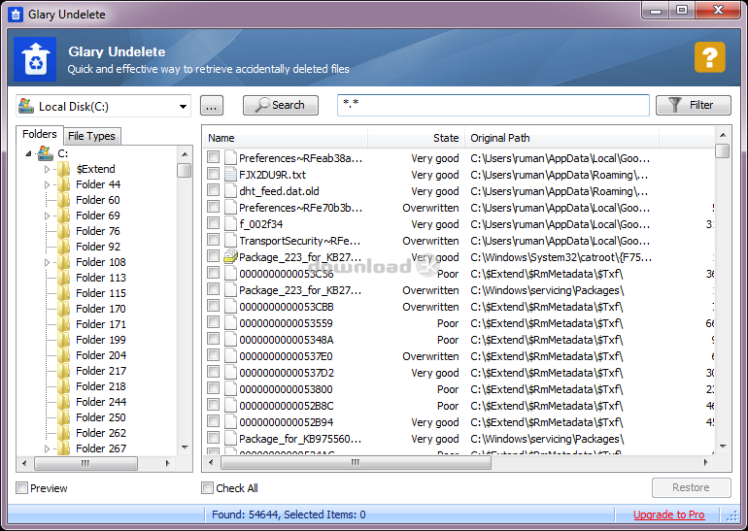Tick the Check All checkbox
This screenshot has width=748, height=531.
(208, 487)
